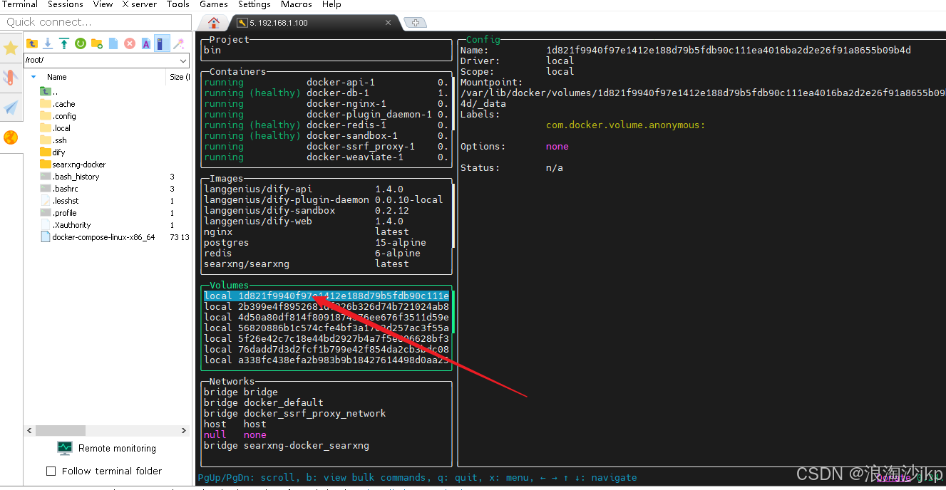Select the .cache folder
This screenshot has height=490, width=946.
[x=58, y=104]
